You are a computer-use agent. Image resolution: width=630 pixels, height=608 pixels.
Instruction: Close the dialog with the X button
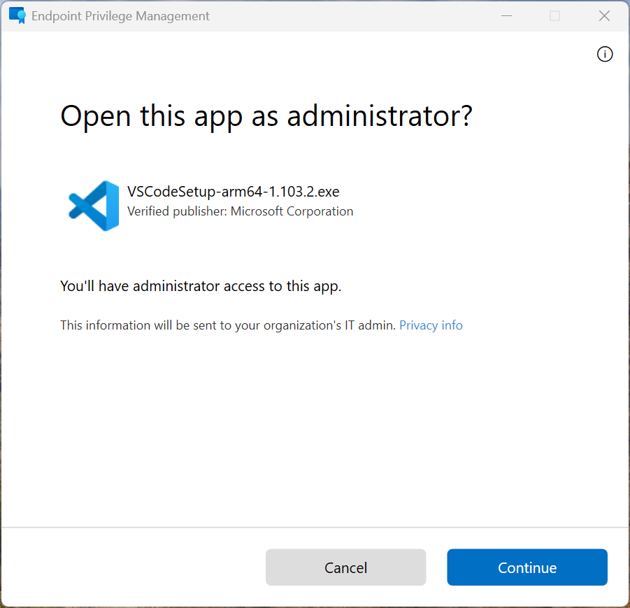(605, 15)
